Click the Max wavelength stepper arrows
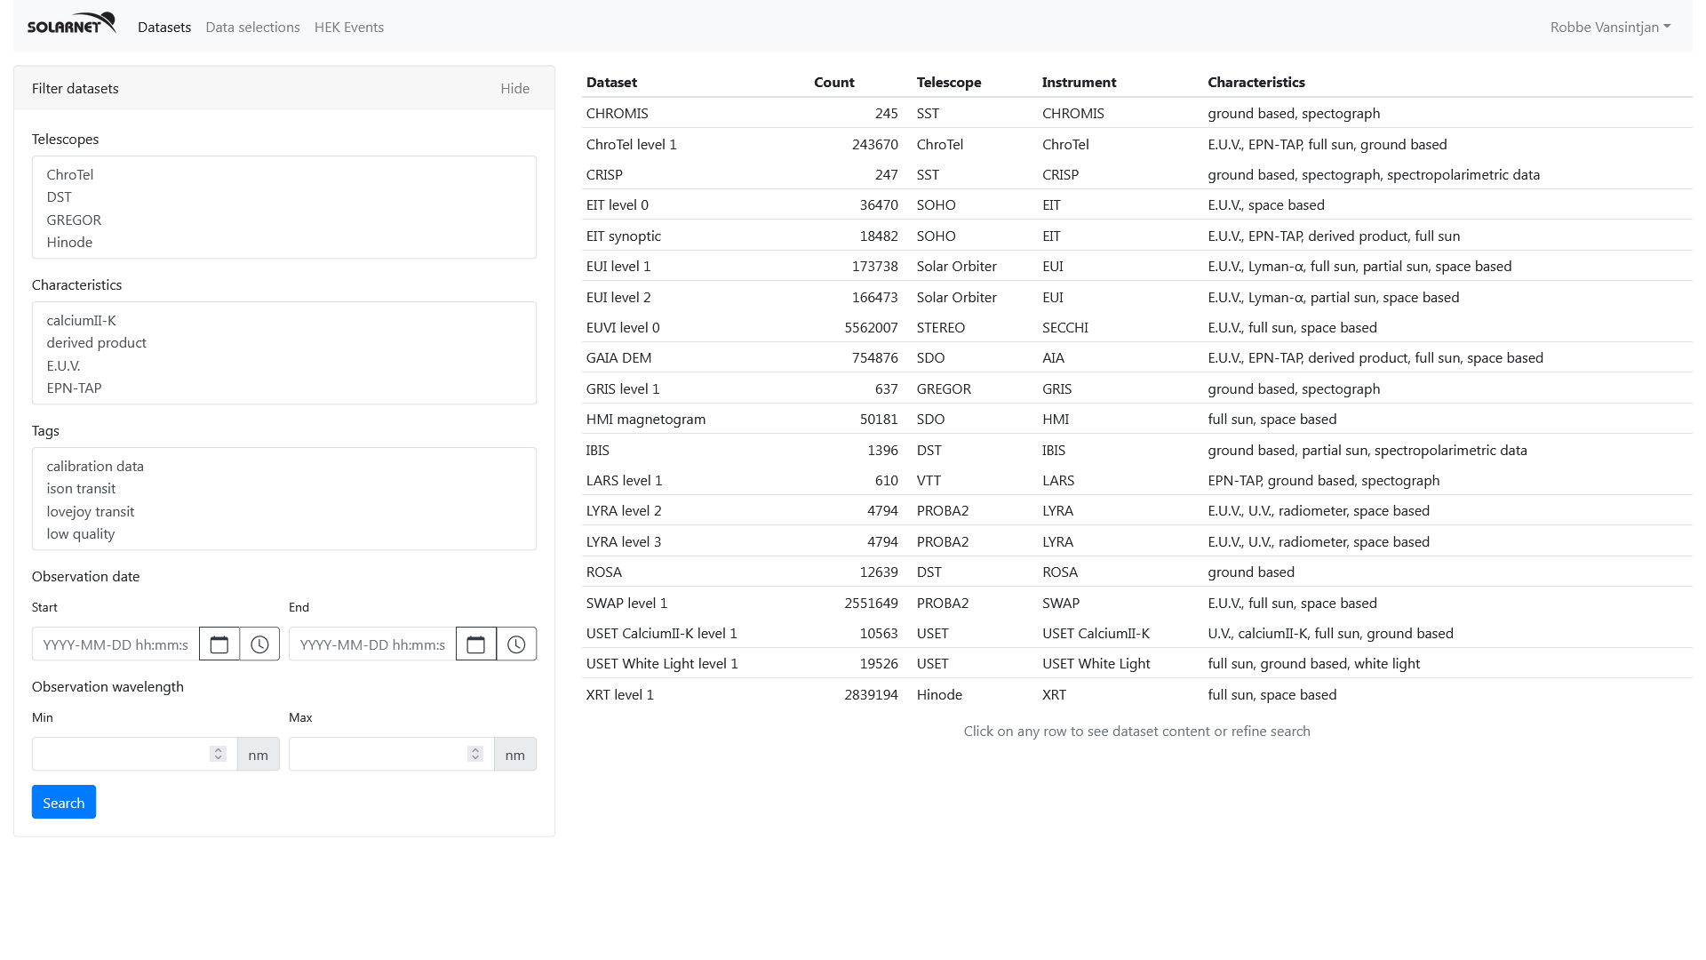This screenshot has width=1706, height=960. pyautogui.click(x=475, y=754)
